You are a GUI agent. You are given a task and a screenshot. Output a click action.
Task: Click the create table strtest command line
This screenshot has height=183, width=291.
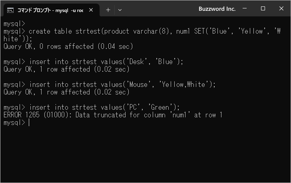[142, 35]
